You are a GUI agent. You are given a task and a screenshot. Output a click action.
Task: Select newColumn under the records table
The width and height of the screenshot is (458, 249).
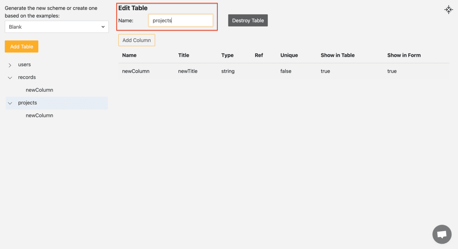coord(39,90)
